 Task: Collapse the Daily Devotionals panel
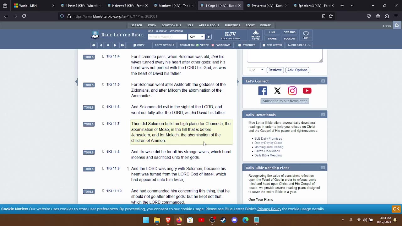point(323,115)
